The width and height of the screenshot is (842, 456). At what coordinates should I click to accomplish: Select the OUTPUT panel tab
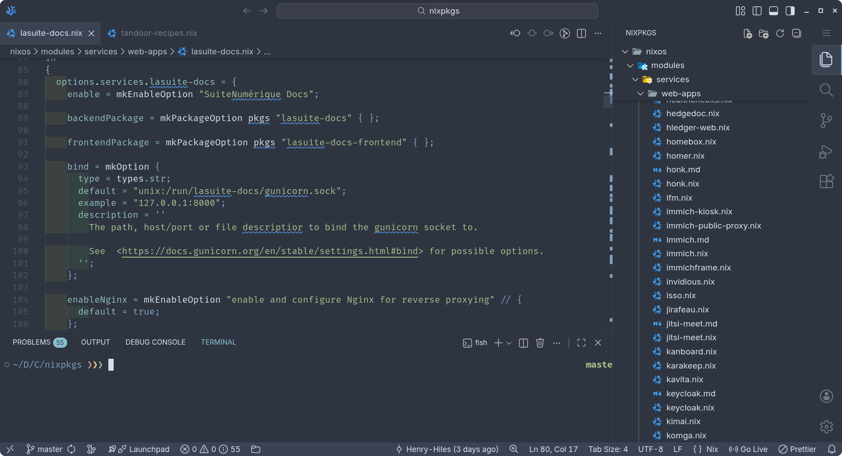[95, 342]
